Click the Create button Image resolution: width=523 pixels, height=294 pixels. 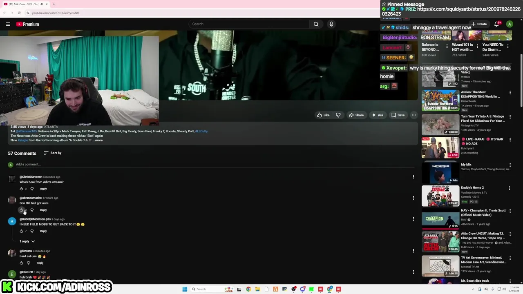tap(479, 24)
